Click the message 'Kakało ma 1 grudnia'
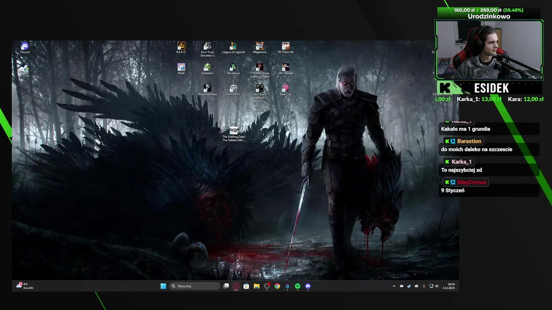This screenshot has width=552, height=310. 465,129
